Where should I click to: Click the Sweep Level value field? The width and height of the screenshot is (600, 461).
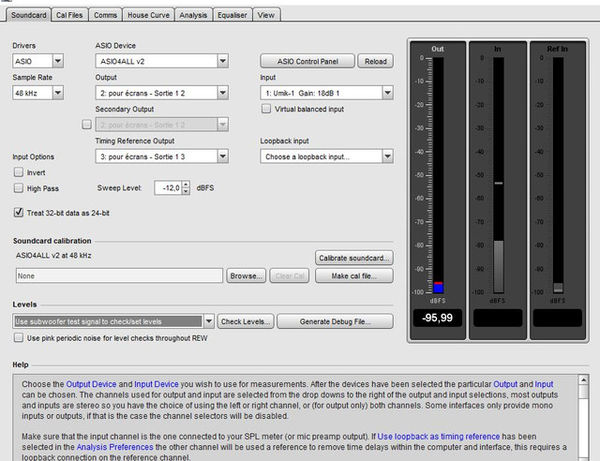(168, 187)
